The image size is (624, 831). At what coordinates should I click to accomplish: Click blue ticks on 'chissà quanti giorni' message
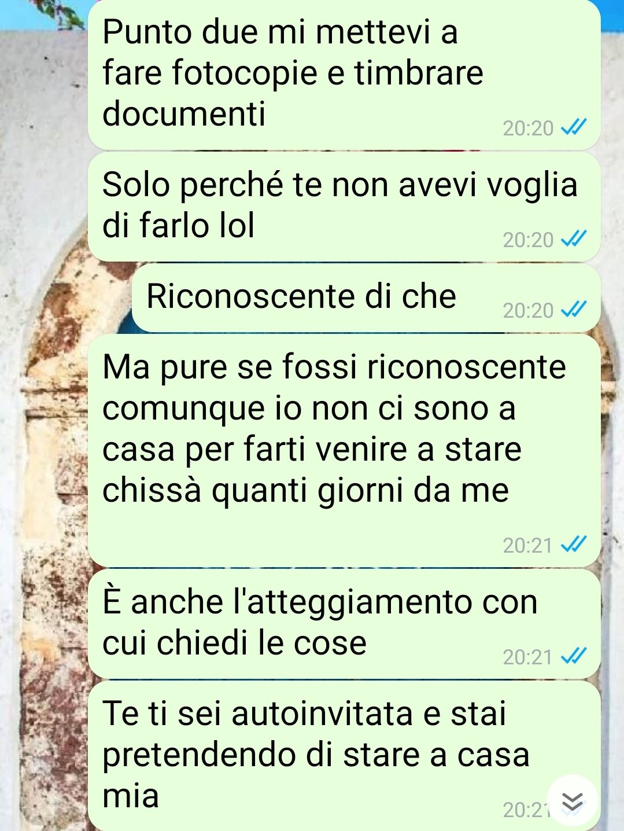pyautogui.click(x=574, y=545)
